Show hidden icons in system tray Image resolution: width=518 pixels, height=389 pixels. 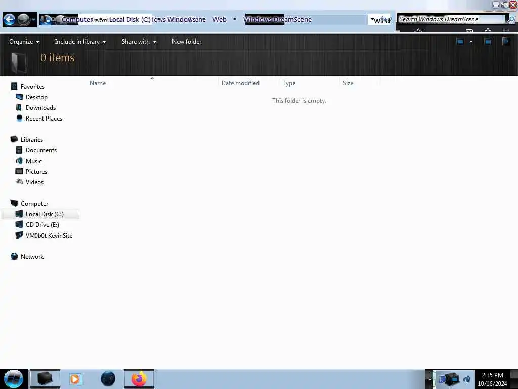point(429,379)
